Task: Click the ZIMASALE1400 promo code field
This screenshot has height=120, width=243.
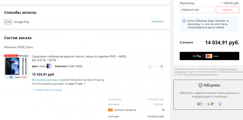Action: coord(197,10)
